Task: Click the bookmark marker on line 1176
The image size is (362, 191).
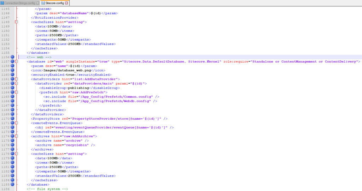Action: tap(12, 145)
